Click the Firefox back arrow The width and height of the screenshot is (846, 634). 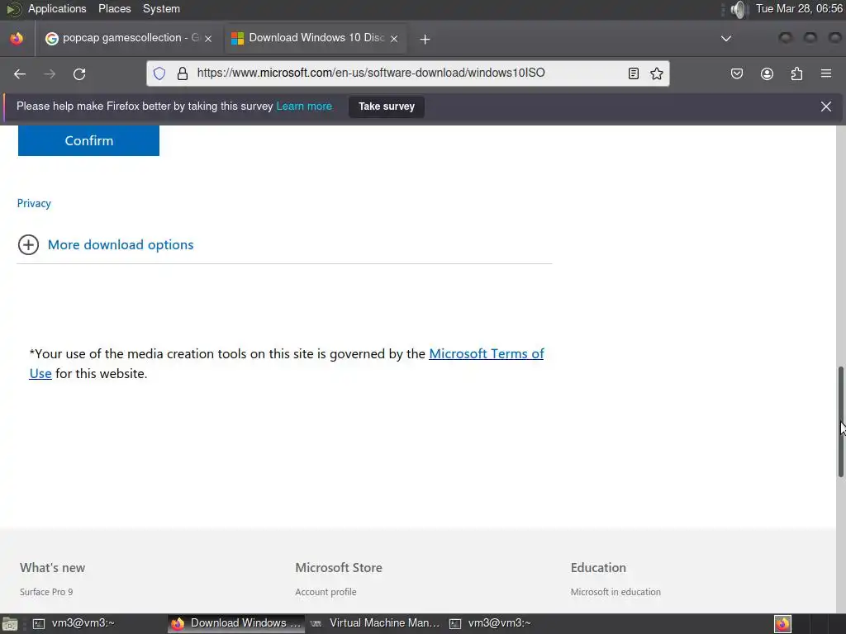tap(20, 73)
